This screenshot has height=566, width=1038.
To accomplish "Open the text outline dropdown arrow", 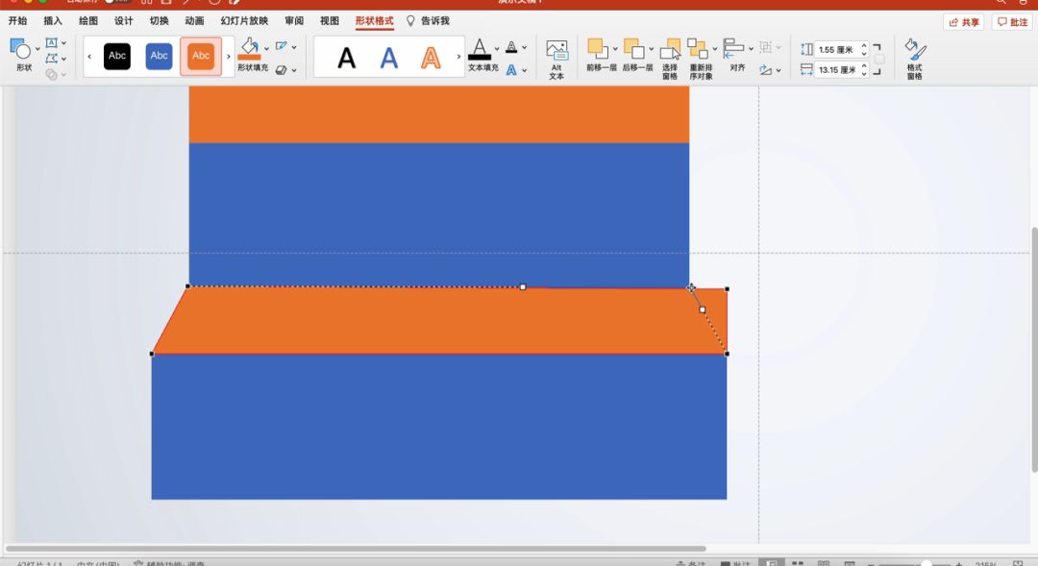I will coord(525,47).
